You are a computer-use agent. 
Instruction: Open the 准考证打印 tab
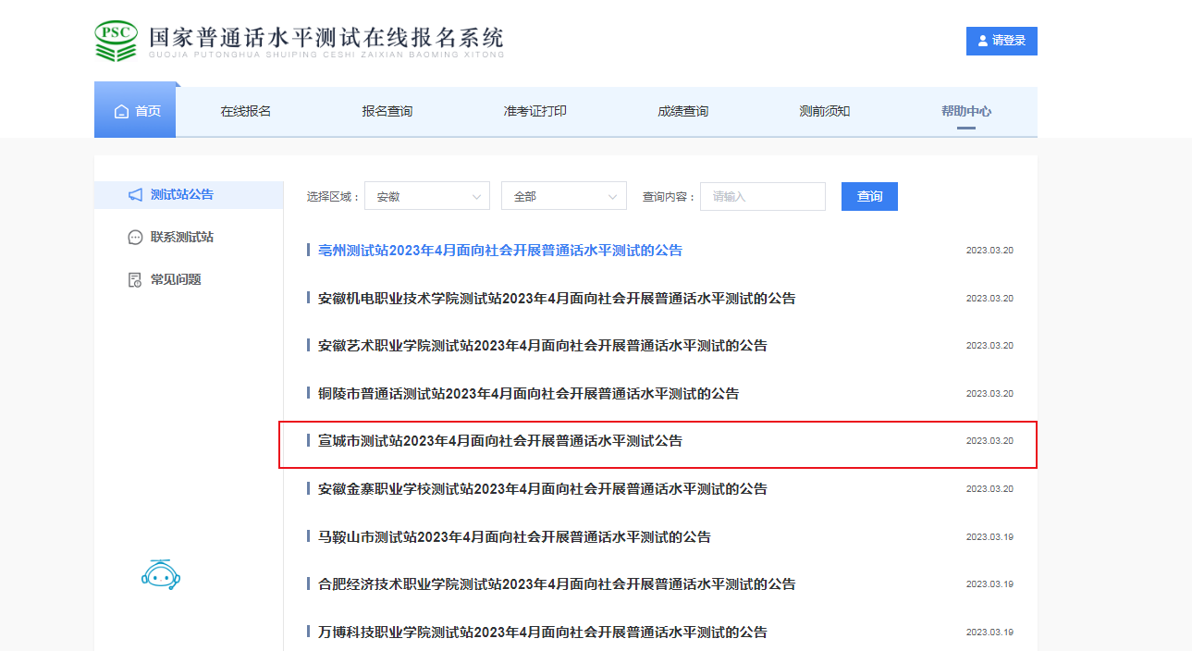click(x=535, y=111)
